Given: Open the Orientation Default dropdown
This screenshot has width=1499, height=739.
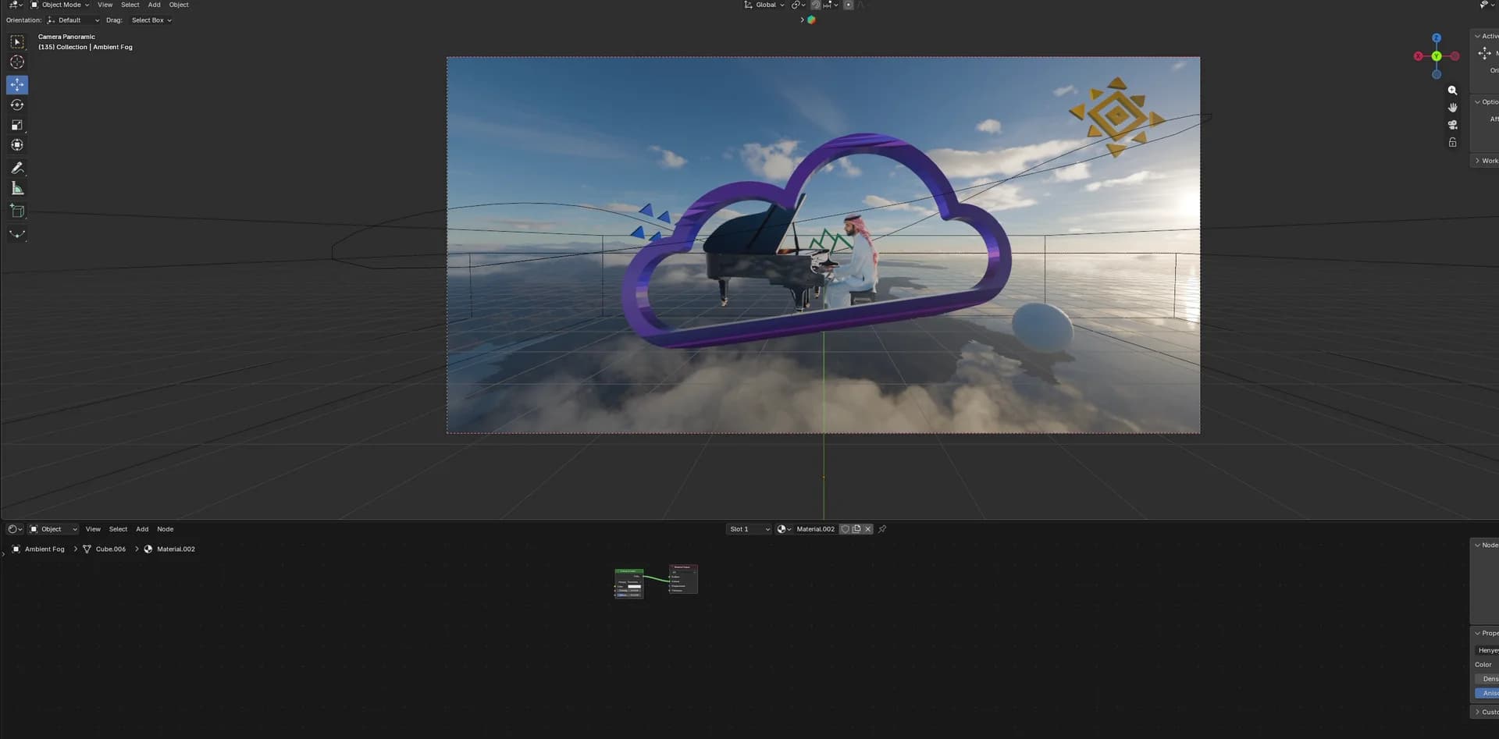Looking at the screenshot, I should click(x=73, y=20).
